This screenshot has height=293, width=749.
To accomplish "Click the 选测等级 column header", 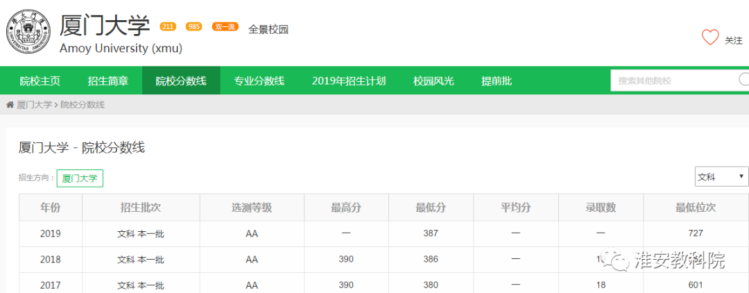I will [x=252, y=208].
